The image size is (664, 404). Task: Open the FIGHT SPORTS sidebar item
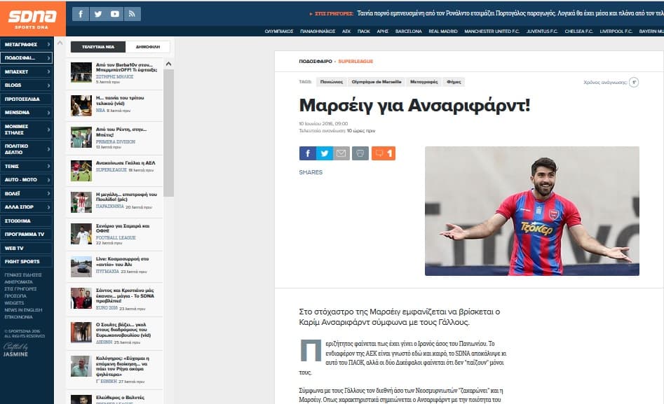[x=26, y=261]
